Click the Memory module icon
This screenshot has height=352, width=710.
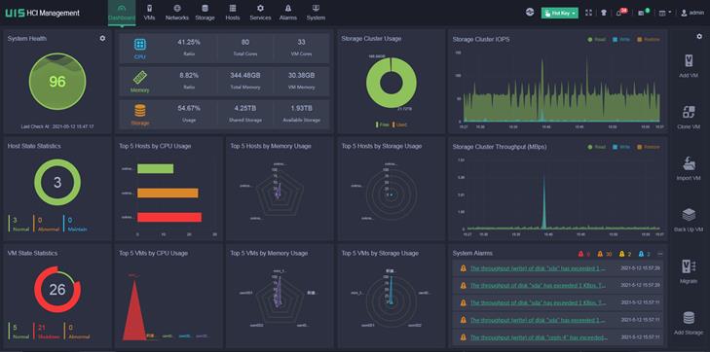pyautogui.click(x=140, y=77)
